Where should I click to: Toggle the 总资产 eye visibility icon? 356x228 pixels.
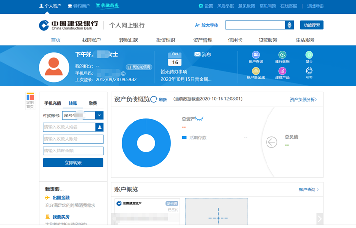coord(199,119)
